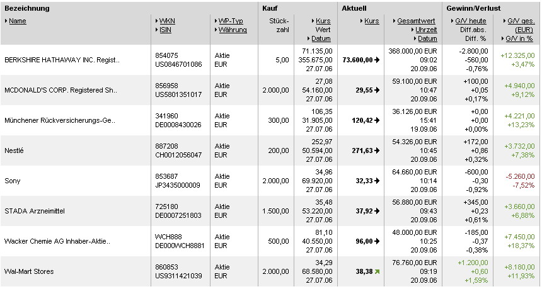Image resolution: width=542 pixels, height=289 pixels.
Task: Click the trend arrow next to Berkshire Hathaway price
Action: (x=377, y=60)
